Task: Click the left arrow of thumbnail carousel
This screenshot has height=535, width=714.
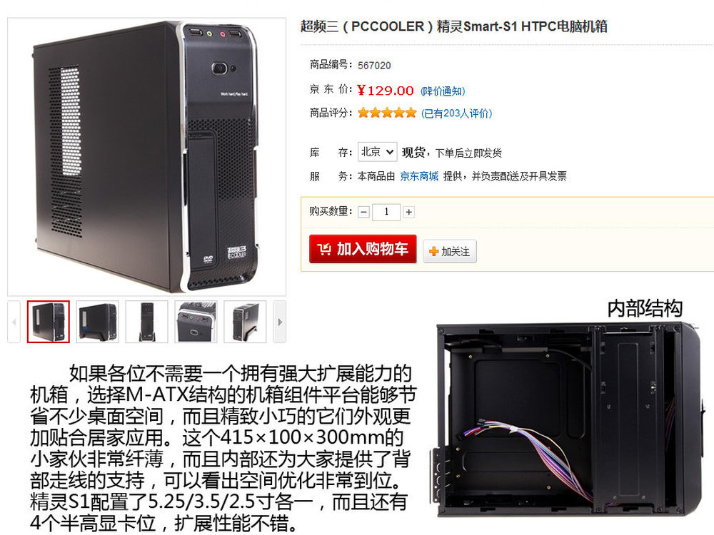Action: (14, 322)
